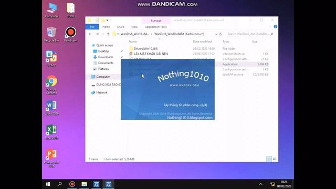Open the recent locations dropdown arrow
This screenshot has width=336, height=189.
click(x=103, y=34)
